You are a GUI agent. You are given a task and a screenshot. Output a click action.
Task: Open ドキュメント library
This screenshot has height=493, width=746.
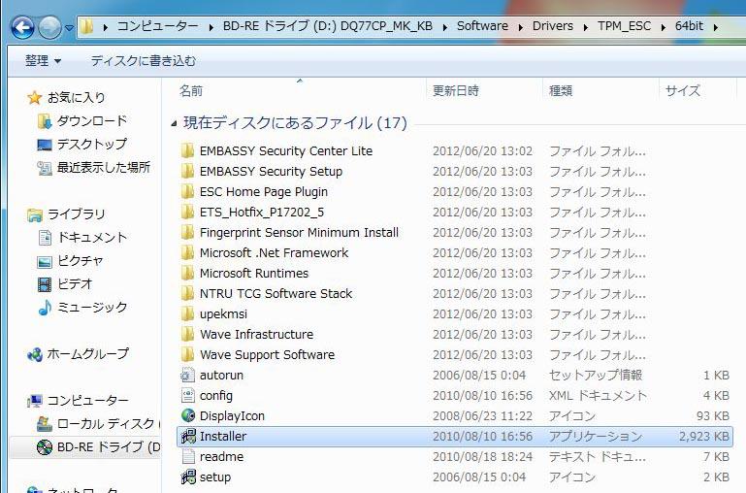pyautogui.click(x=82, y=237)
